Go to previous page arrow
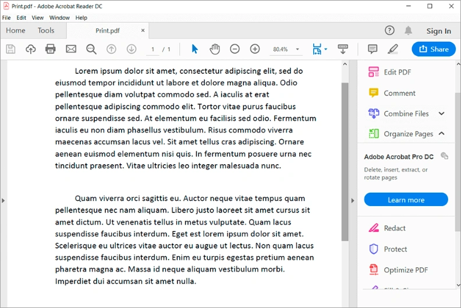This screenshot has height=308, width=461. coord(111,49)
